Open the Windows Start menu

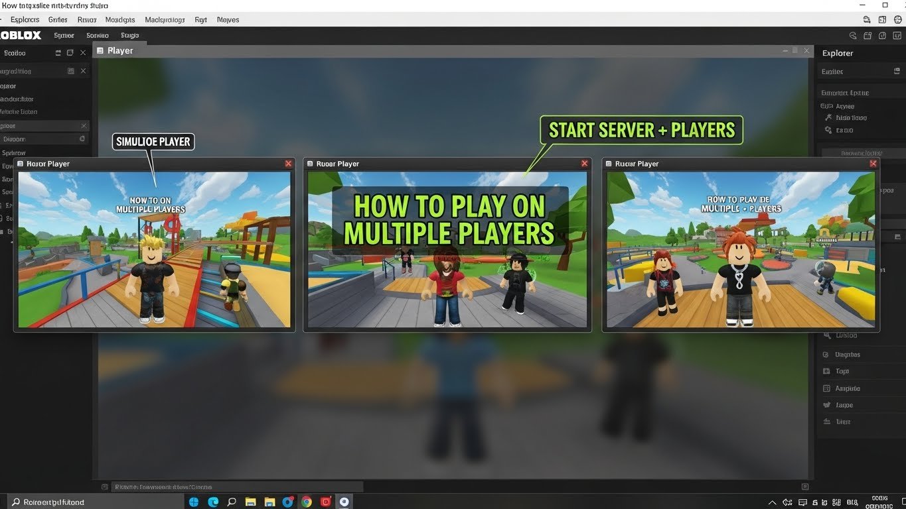(x=194, y=502)
